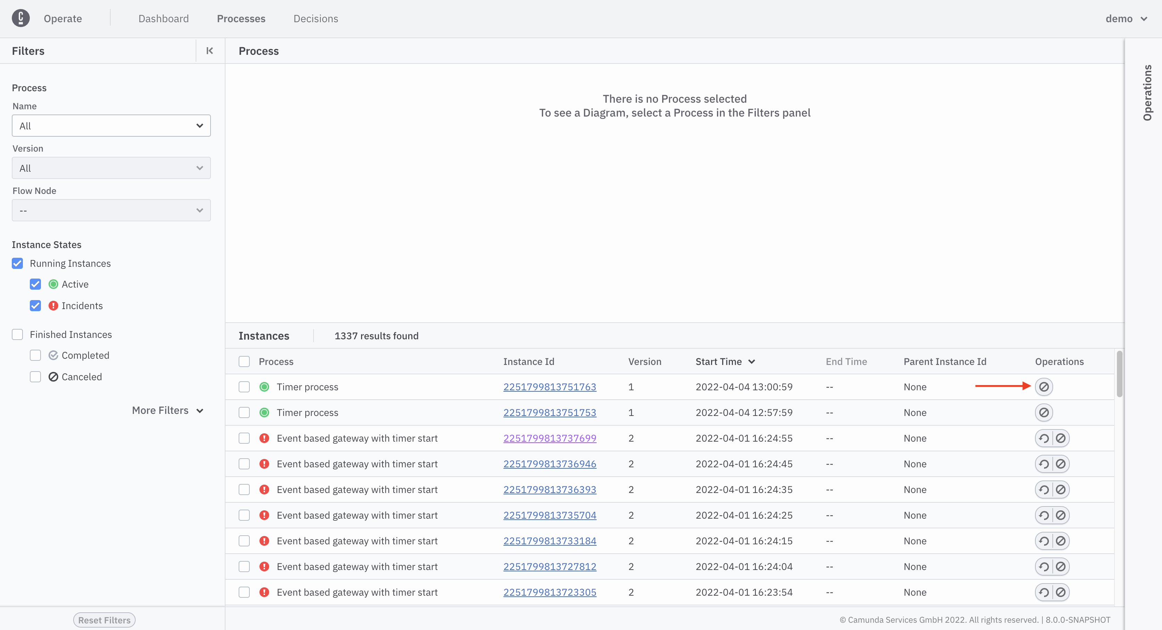
Task: Enable the Finished Instances filter
Action: (17, 334)
